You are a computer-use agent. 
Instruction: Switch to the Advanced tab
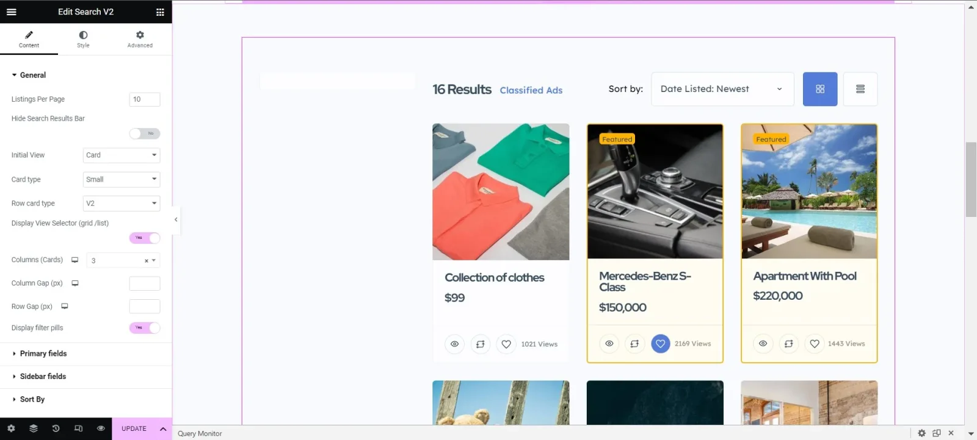click(x=140, y=40)
